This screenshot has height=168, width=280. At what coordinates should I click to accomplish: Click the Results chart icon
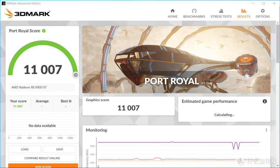(244, 11)
